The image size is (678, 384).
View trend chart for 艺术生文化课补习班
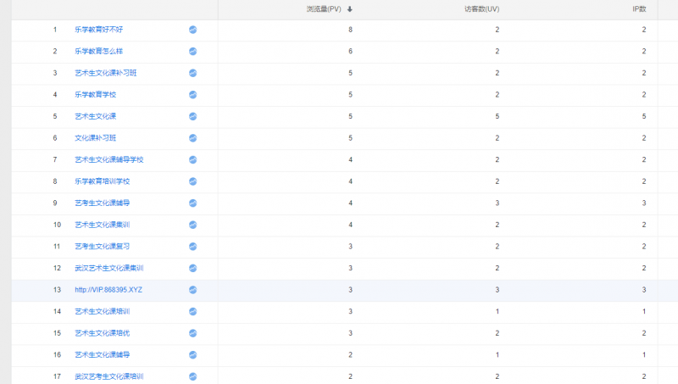pos(192,73)
